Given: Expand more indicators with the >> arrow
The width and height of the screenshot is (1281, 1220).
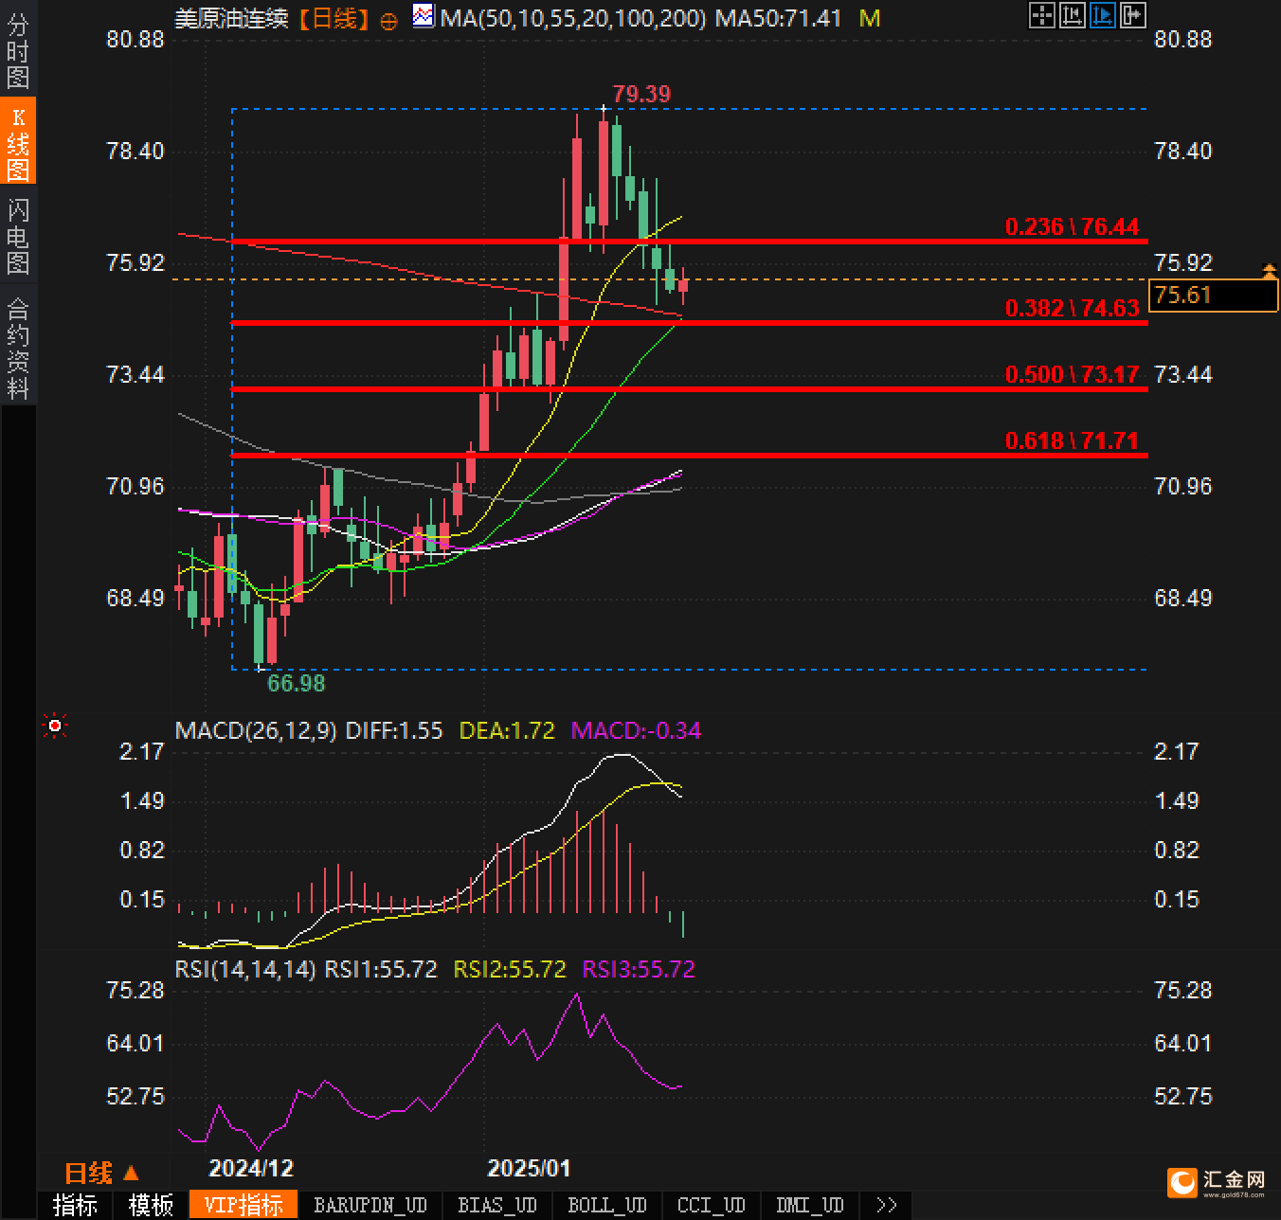Looking at the screenshot, I should tap(886, 1205).
